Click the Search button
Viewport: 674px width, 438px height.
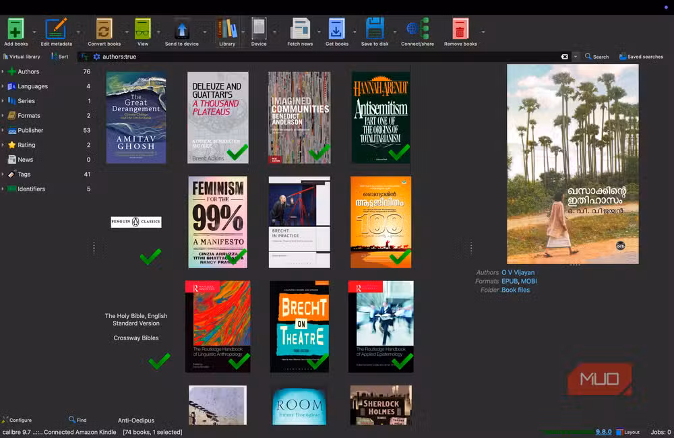596,57
